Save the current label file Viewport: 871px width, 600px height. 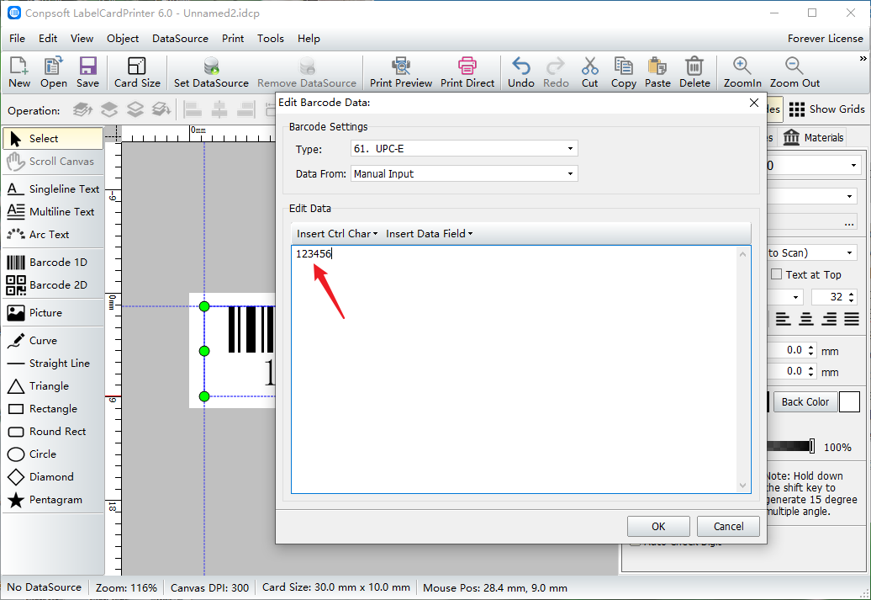(87, 72)
